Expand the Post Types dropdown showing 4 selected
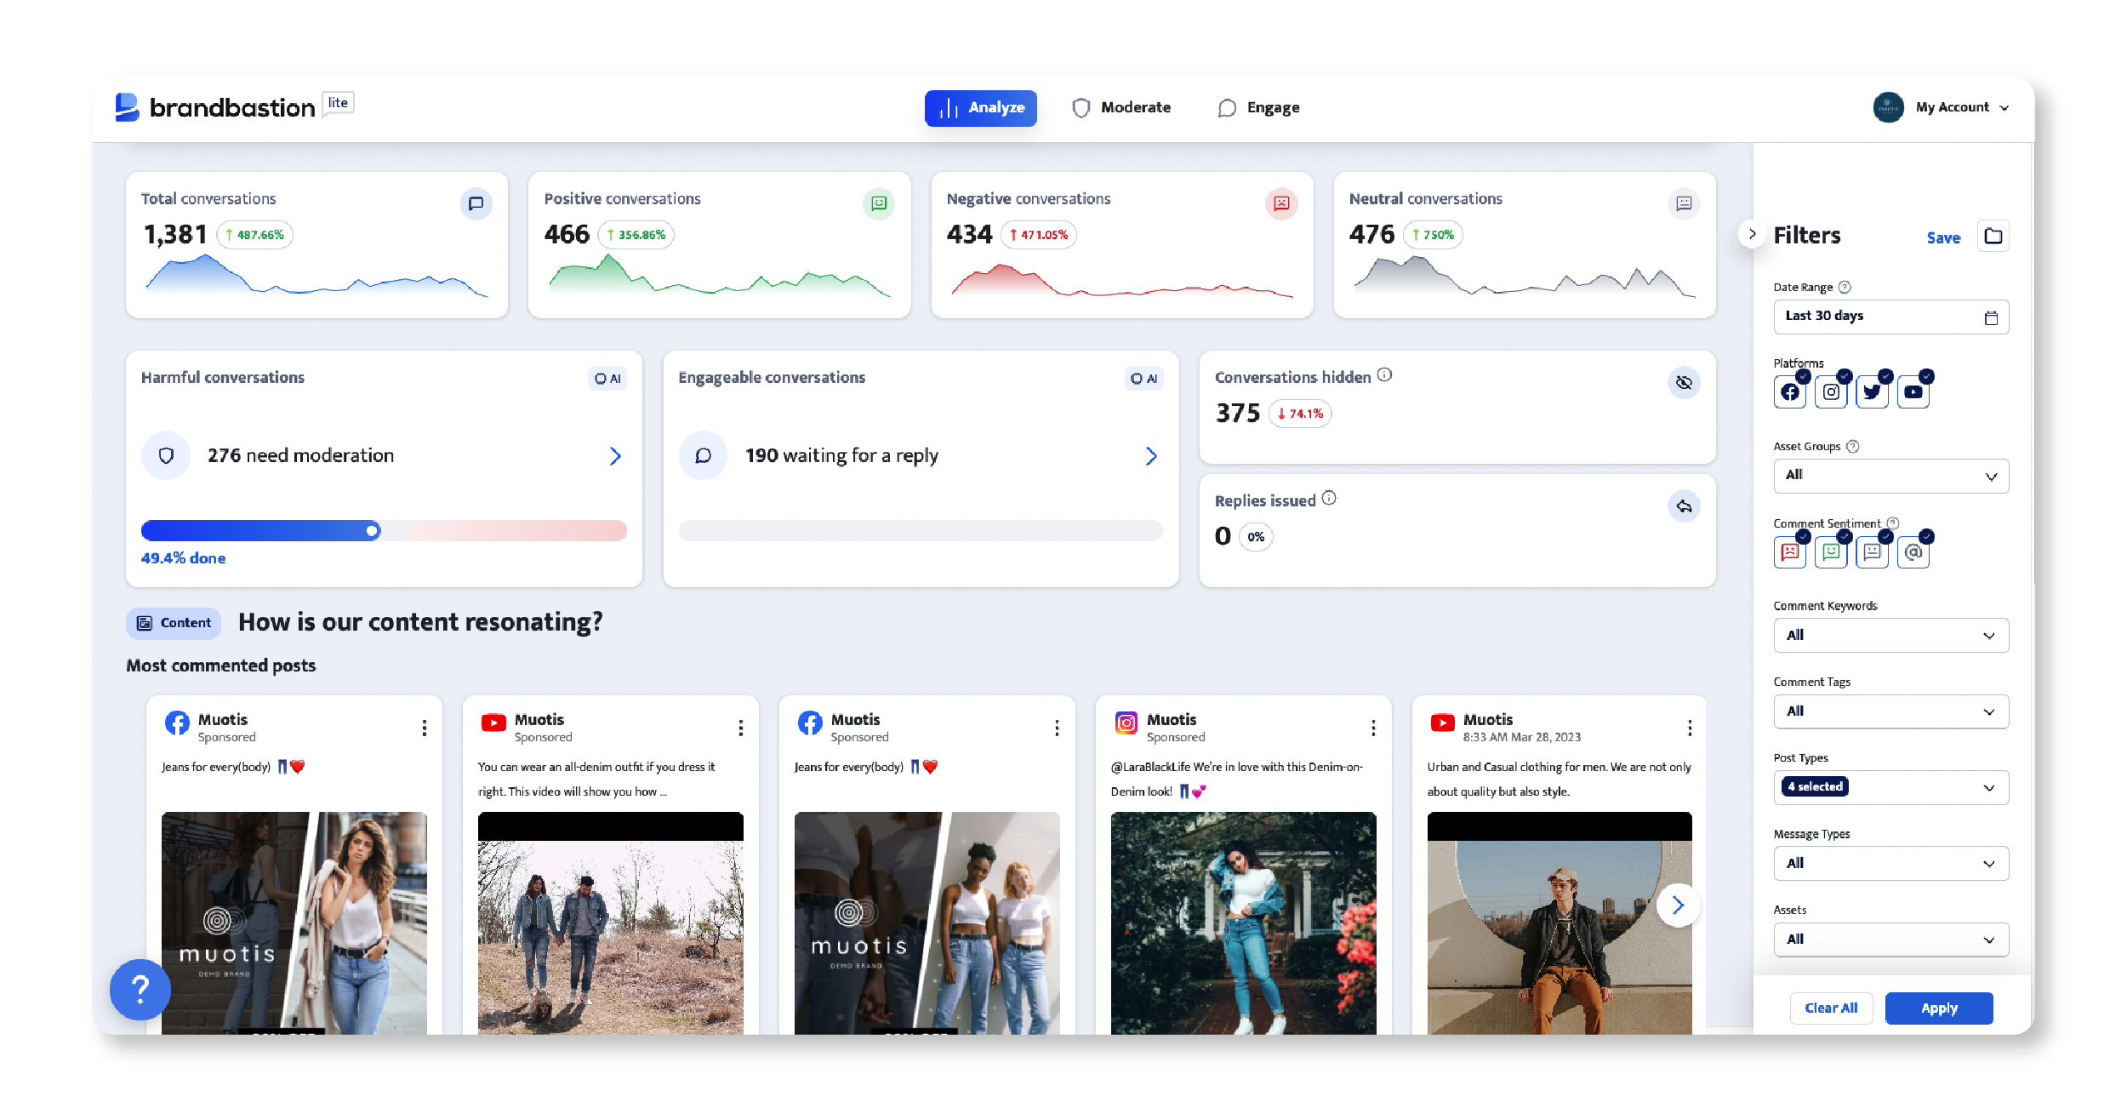The width and height of the screenshot is (2127, 1114). 1890,787
